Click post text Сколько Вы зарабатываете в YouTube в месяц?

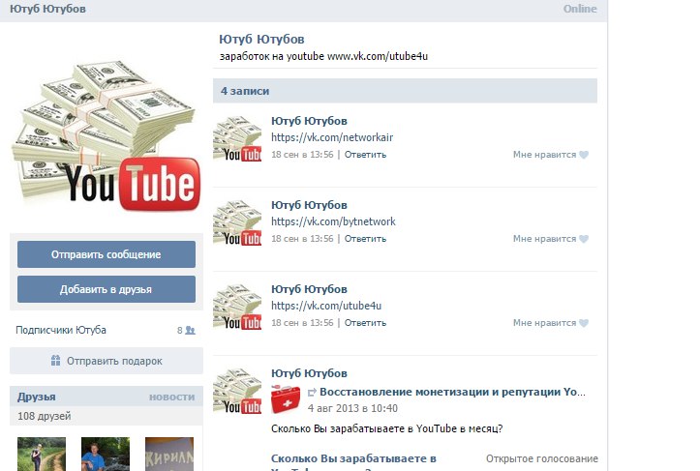(x=386, y=429)
